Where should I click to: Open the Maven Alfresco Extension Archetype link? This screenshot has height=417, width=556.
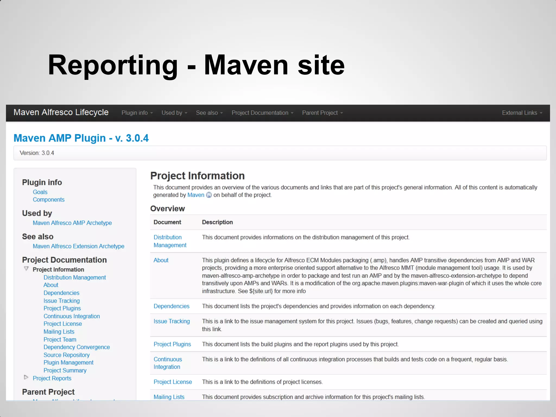point(78,246)
